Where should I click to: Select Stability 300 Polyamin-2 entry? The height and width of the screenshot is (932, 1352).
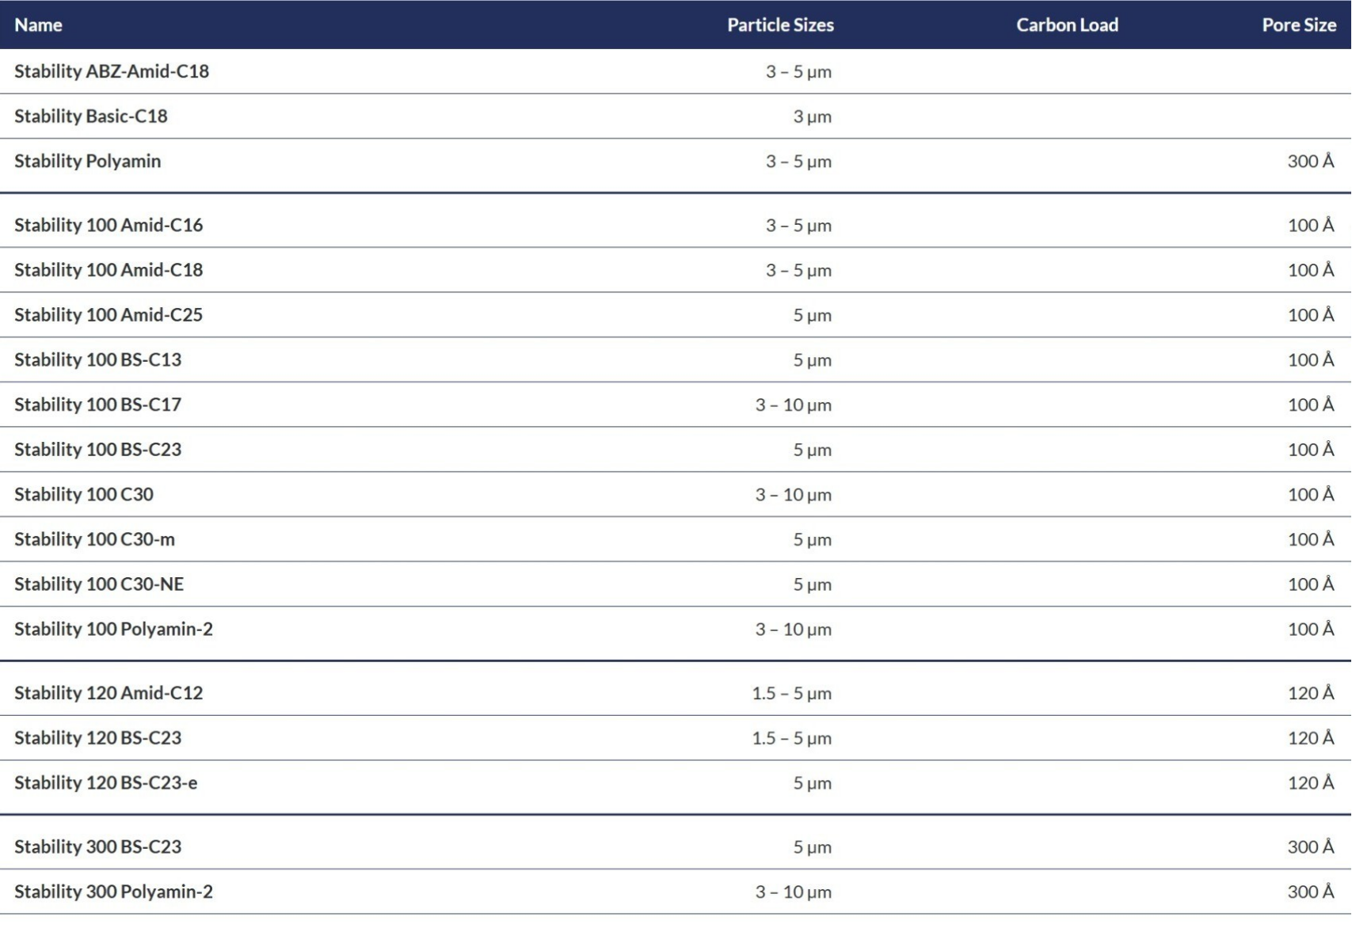(113, 892)
